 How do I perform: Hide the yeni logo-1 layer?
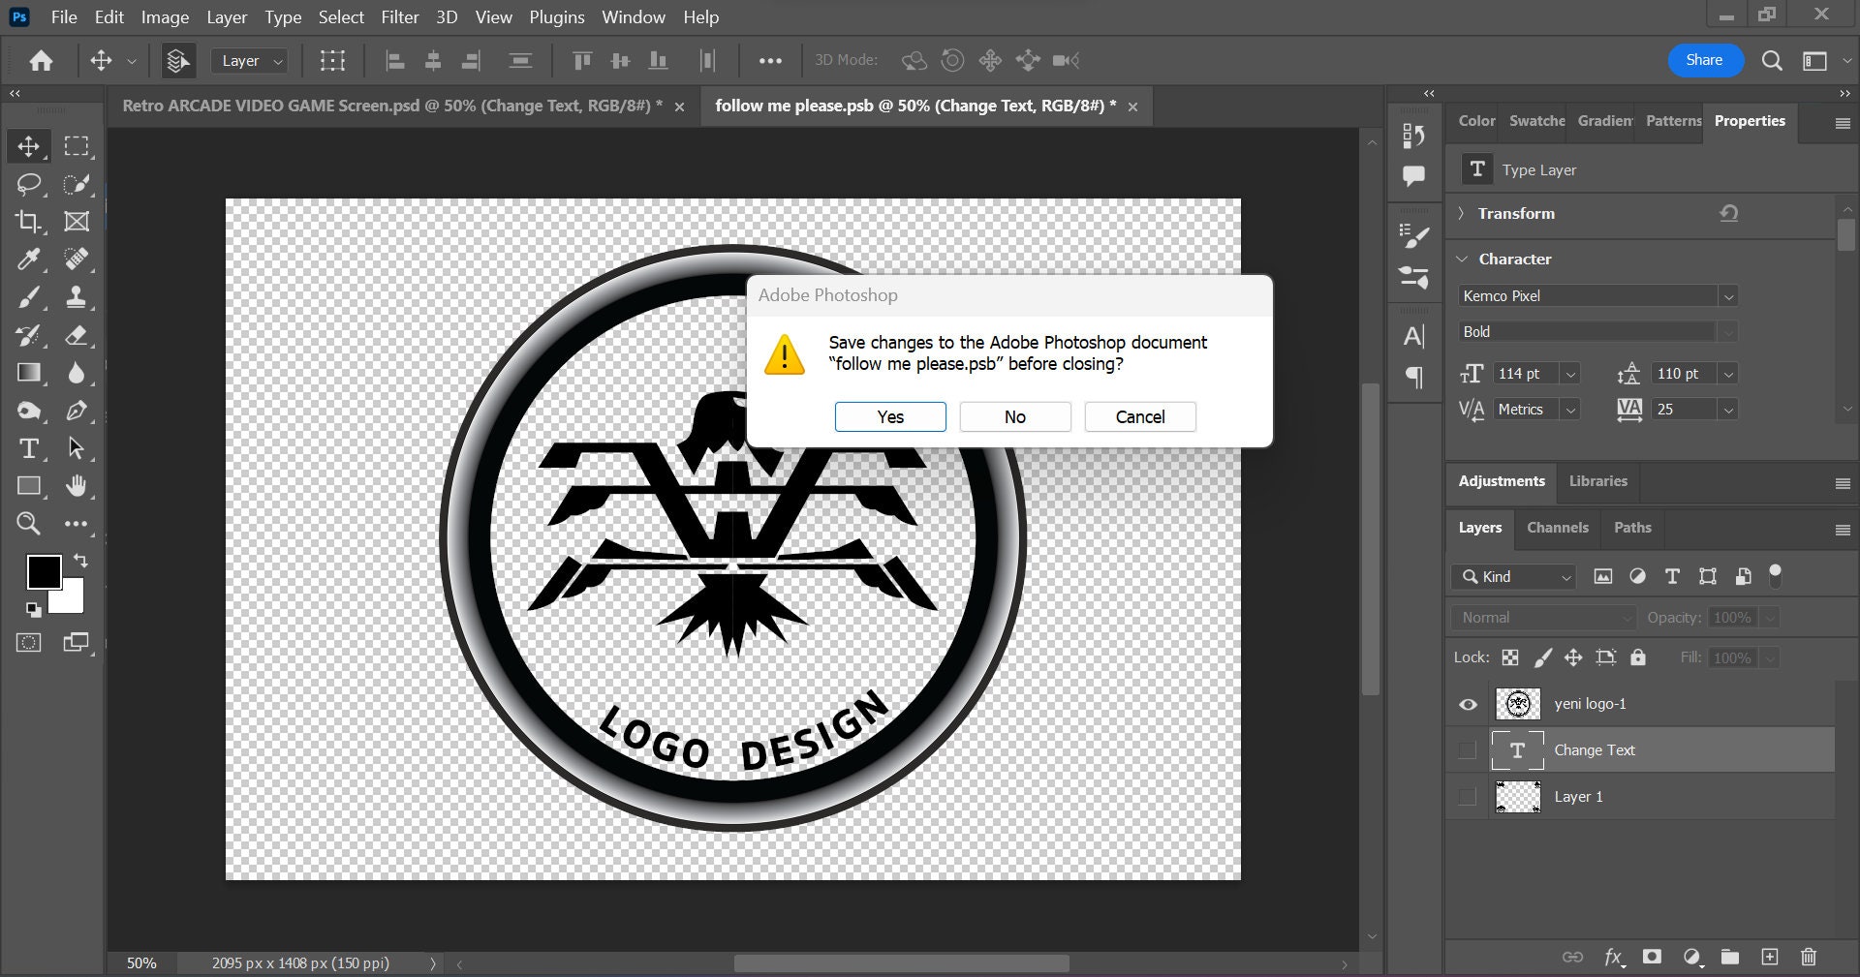pyautogui.click(x=1468, y=704)
